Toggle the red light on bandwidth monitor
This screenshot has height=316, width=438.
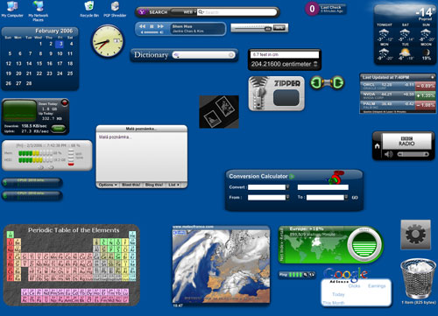[x=65, y=102]
